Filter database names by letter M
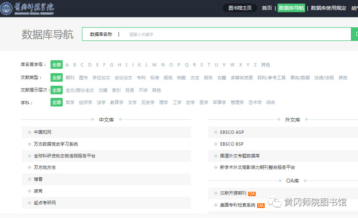The image size is (358, 218). (154, 65)
